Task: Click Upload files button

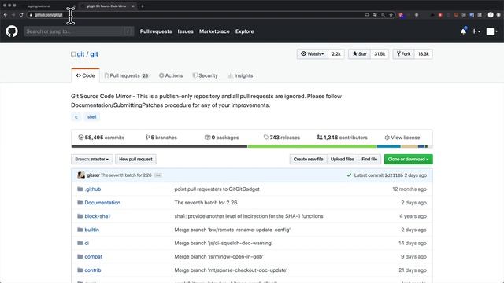Action: pyautogui.click(x=343, y=159)
